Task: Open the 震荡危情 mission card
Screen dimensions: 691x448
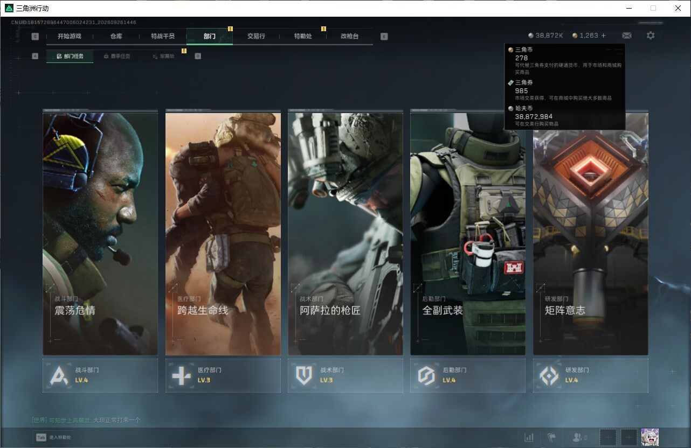Action: click(x=100, y=233)
